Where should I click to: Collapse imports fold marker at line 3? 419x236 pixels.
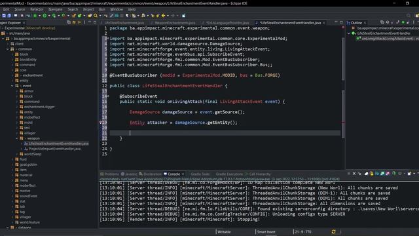[108, 39]
